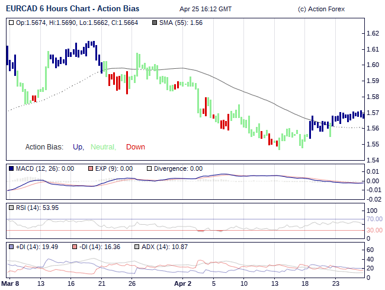Click the gray SMA (55) legend swatch
Image resolution: width=385 pixels, height=290 pixels.
click(x=155, y=23)
